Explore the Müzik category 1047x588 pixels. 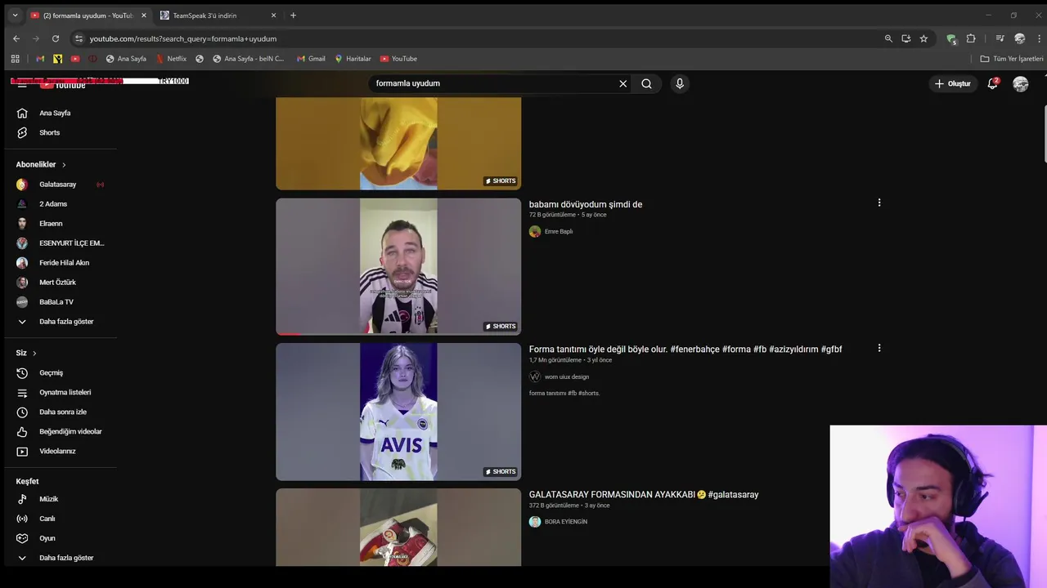tap(48, 499)
